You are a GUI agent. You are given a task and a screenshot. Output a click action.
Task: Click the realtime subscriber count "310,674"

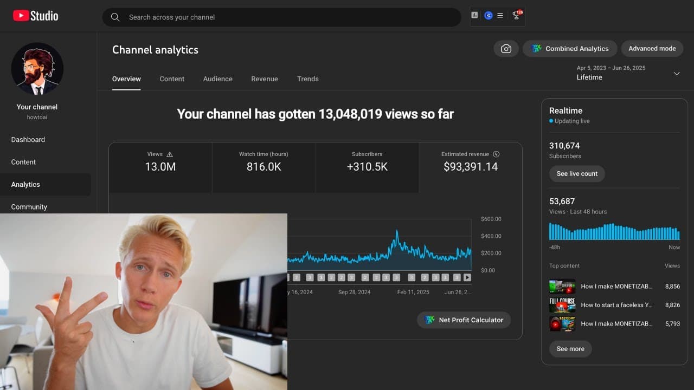coord(564,146)
